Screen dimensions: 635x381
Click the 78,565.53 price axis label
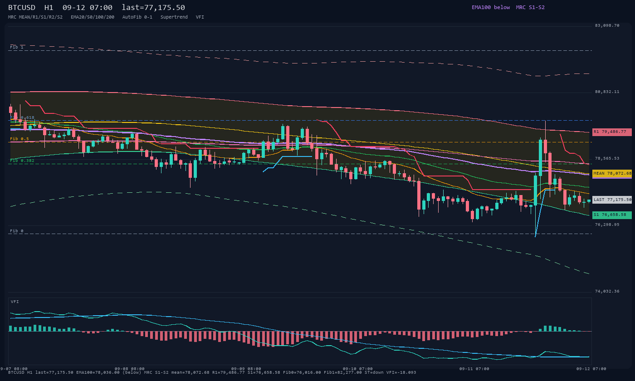tap(607, 158)
